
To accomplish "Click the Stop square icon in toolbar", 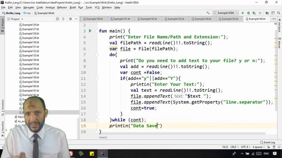I will coord(260,13).
